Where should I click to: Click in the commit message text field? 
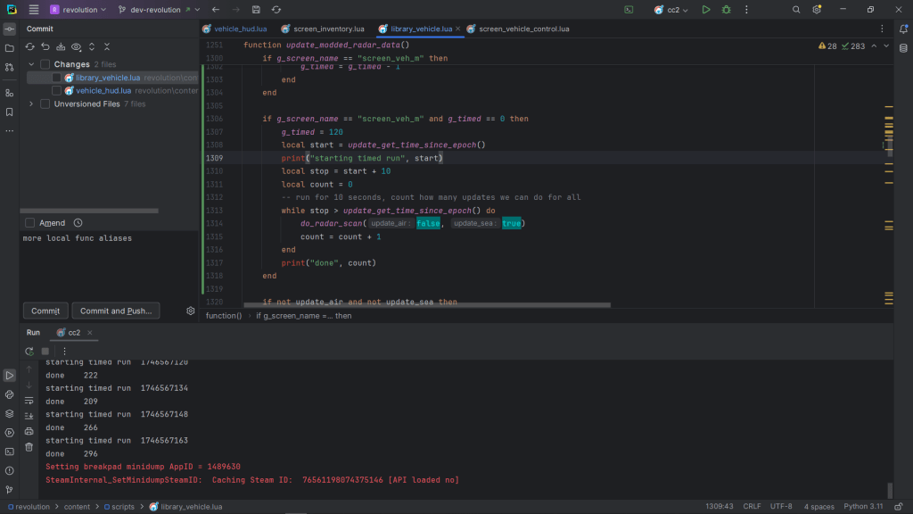(107, 263)
